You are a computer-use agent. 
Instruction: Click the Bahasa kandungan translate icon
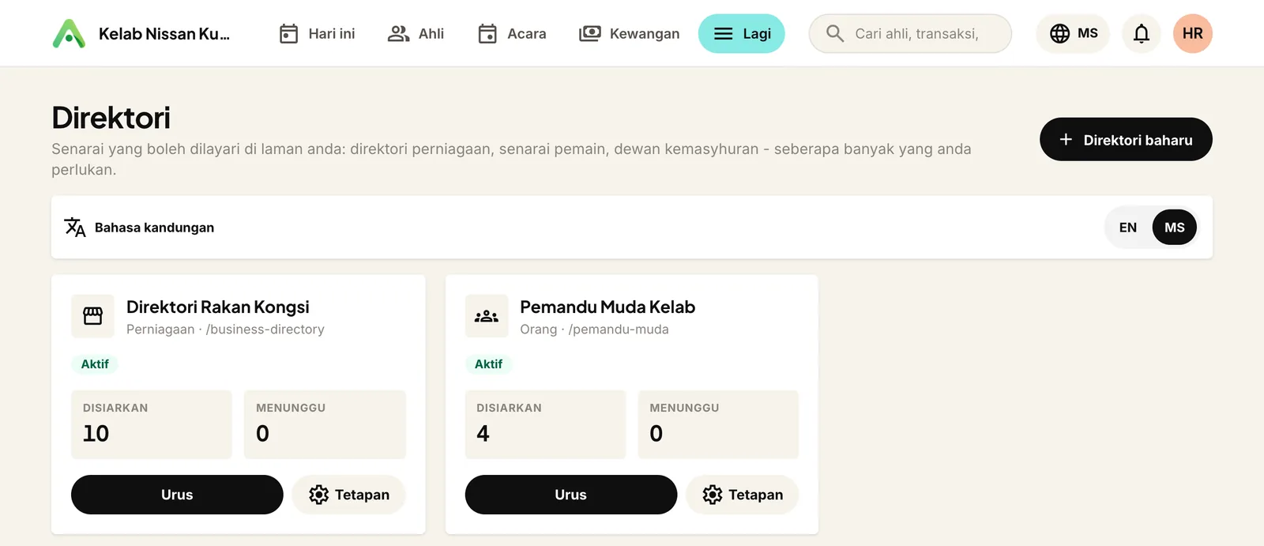(75, 228)
